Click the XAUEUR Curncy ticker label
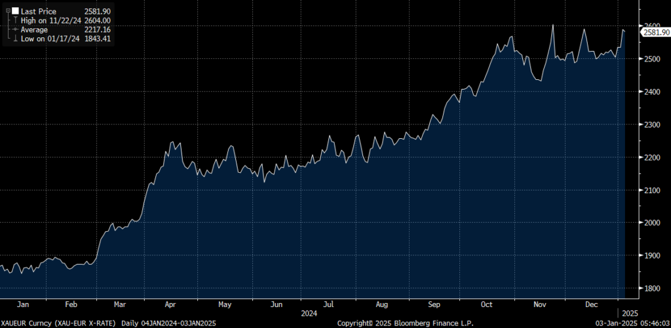The image size is (671, 328). pos(24,323)
